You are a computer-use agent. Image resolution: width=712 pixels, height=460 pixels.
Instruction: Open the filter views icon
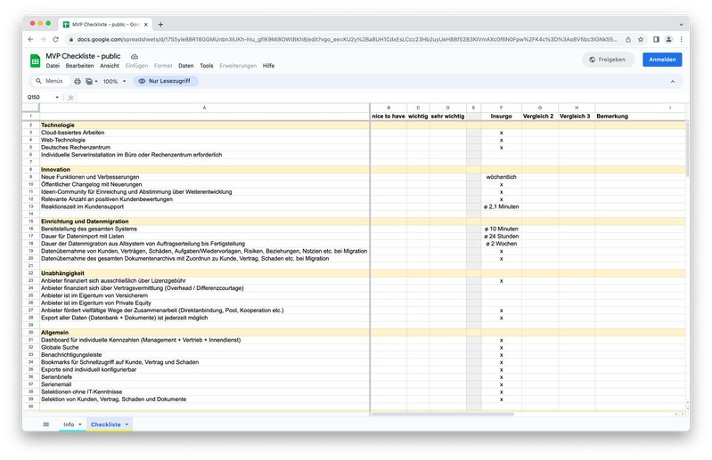[89, 81]
